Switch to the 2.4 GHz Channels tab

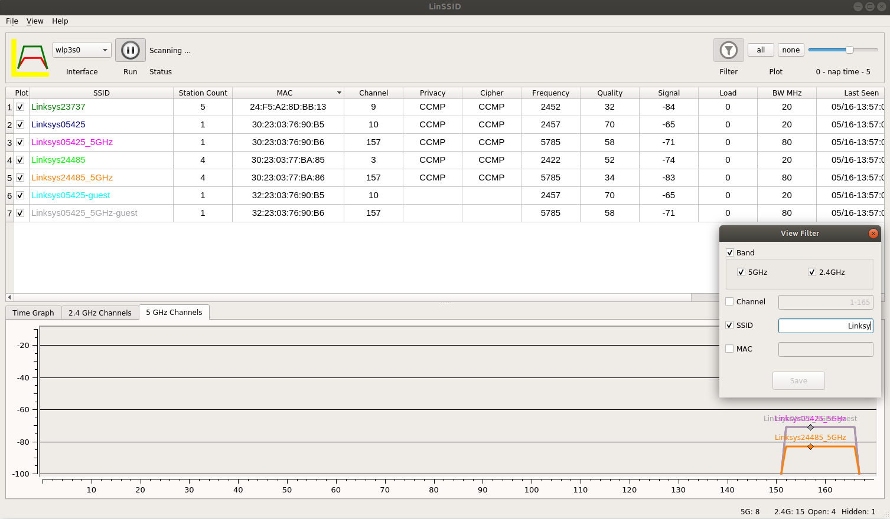click(100, 313)
